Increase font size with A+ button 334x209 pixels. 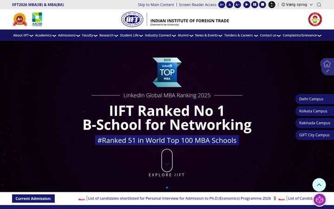(222, 5)
